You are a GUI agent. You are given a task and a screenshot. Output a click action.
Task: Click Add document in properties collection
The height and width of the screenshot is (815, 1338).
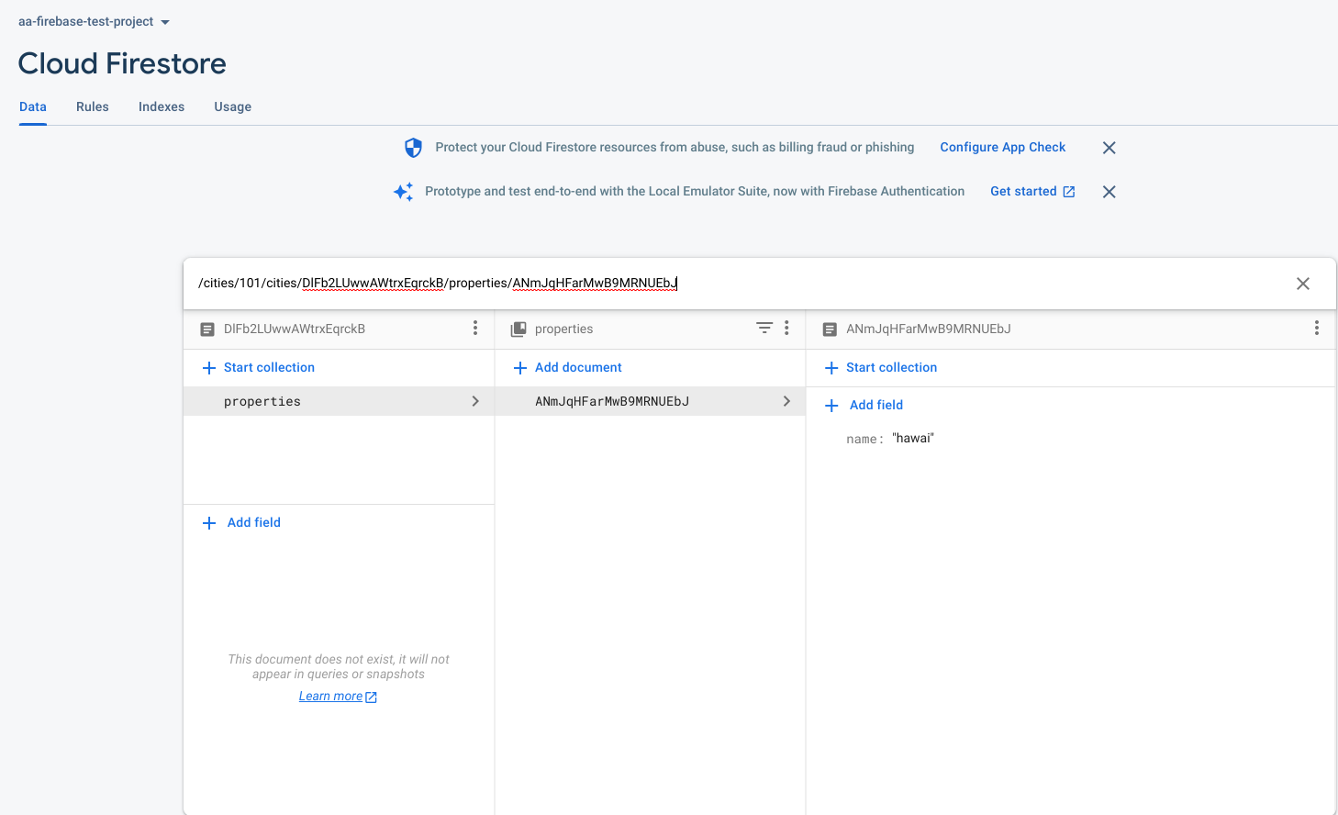[578, 367]
